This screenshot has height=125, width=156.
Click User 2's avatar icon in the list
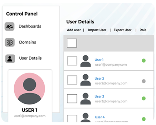tap(85, 80)
